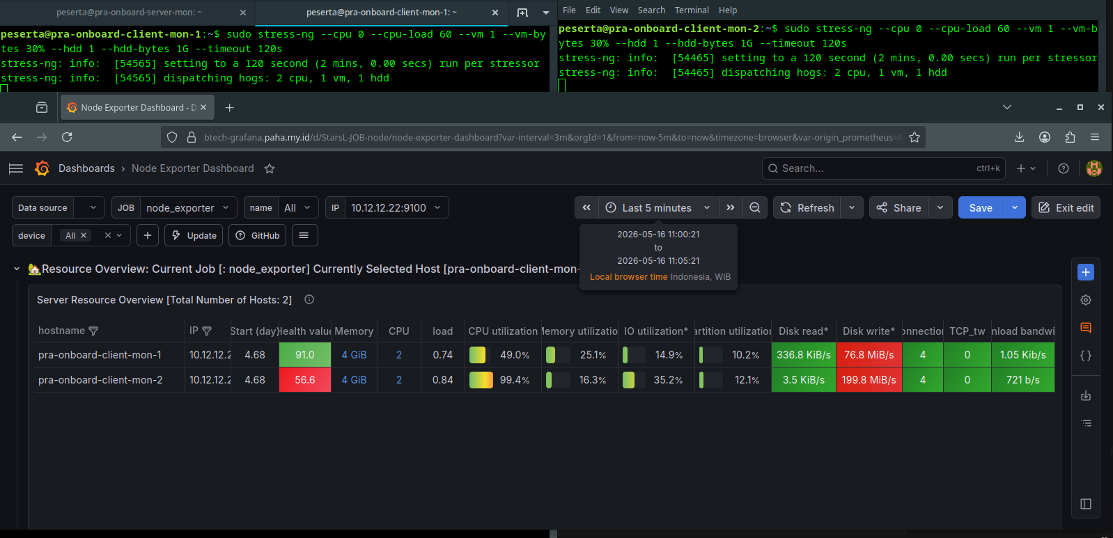Open the new item plus dropdown in Grafana header
Image resolution: width=1113 pixels, height=538 pixels.
pyautogui.click(x=1026, y=168)
